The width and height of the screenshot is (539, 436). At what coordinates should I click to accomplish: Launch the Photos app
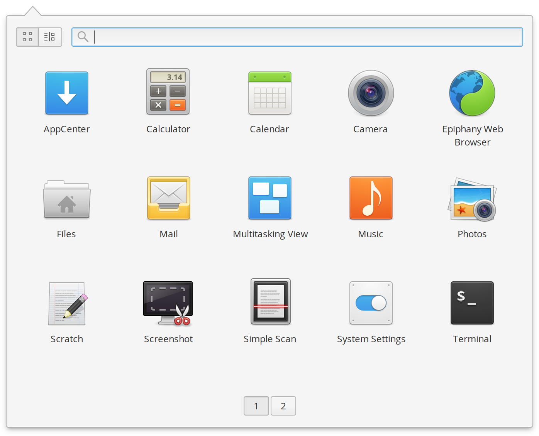point(472,199)
